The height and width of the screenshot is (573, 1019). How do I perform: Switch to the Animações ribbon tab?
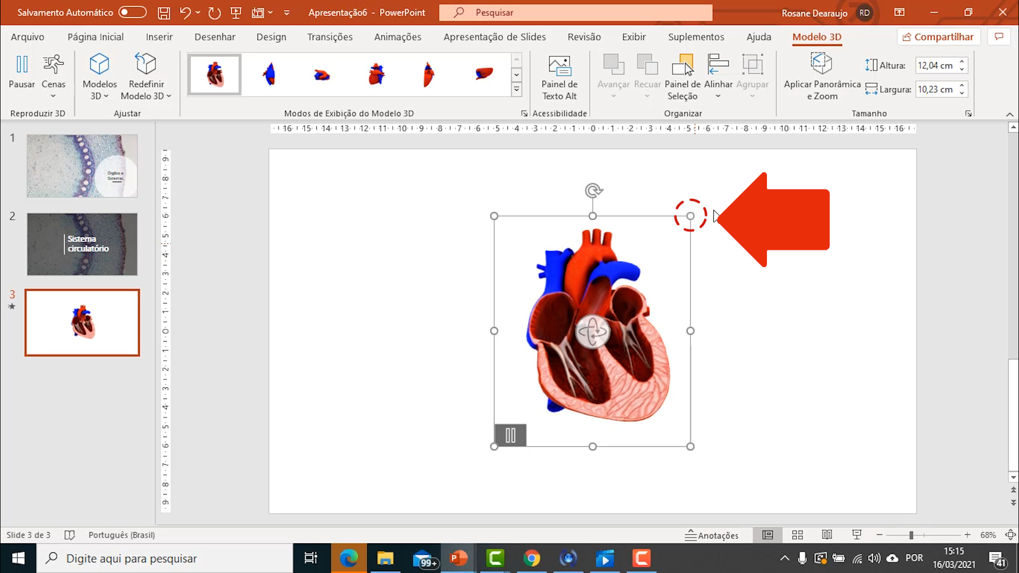coord(398,37)
